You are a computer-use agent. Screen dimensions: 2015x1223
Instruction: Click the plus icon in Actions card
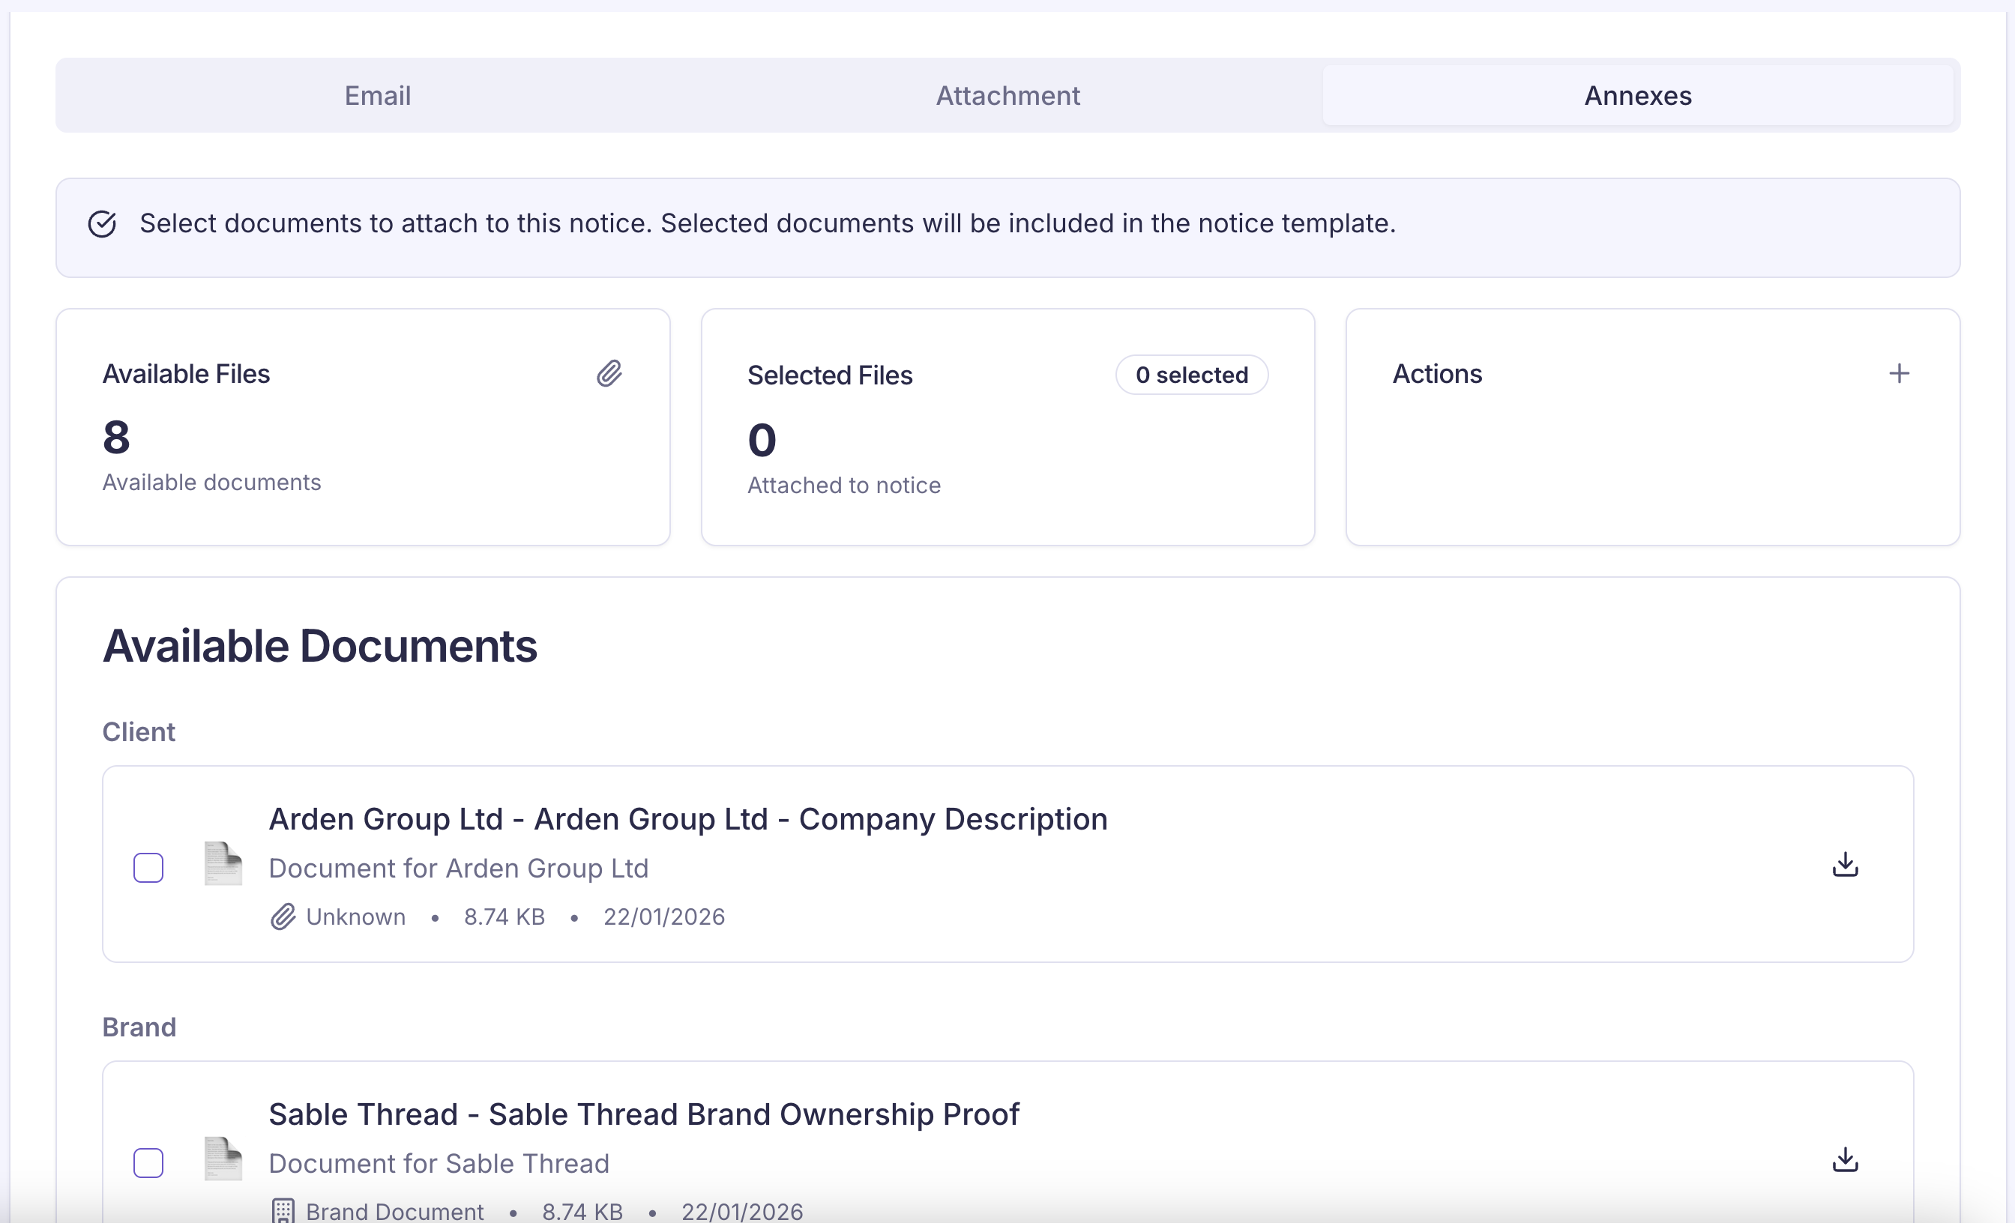(x=1899, y=374)
